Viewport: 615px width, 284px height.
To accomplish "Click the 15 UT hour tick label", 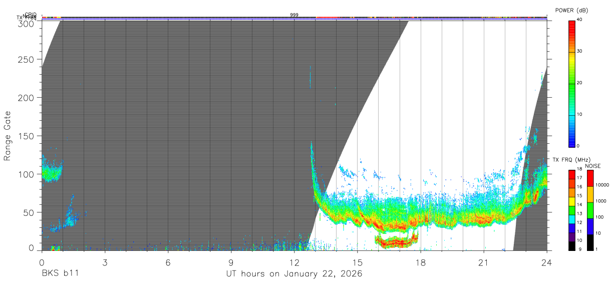I will (358, 262).
